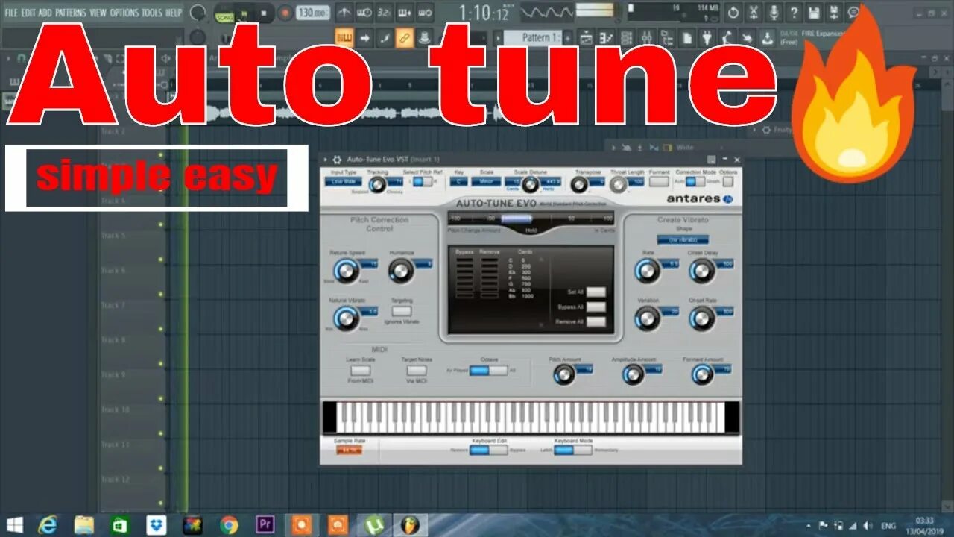Image resolution: width=954 pixels, height=537 pixels.
Task: Click the audio editor scissors icon
Action: point(754,13)
